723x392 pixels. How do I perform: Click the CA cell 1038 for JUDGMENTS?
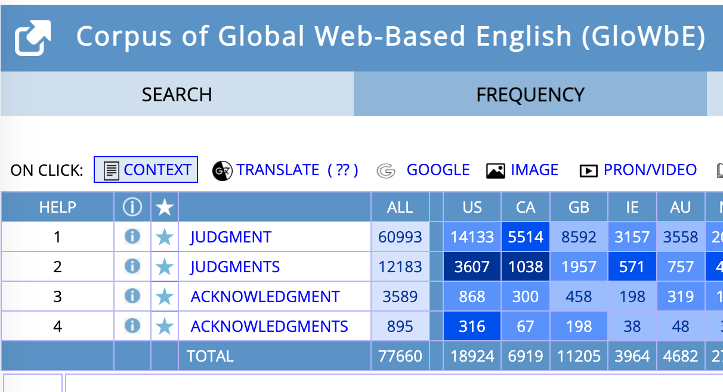click(x=526, y=267)
